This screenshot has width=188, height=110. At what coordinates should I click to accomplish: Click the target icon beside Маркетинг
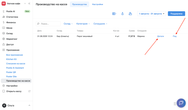click(4, 39)
